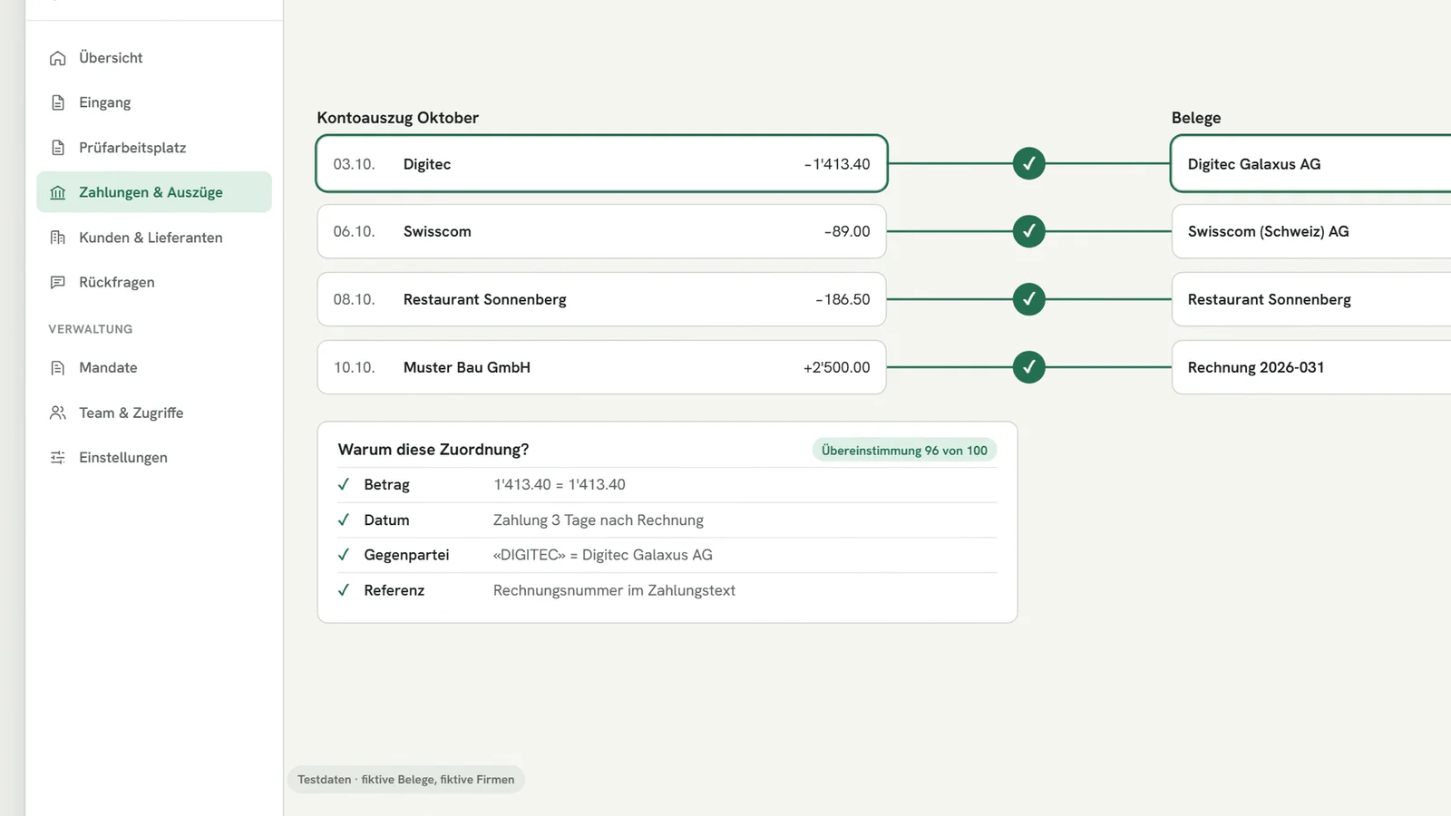
Task: Click '«DIGITEC» = Digitec Galaxus AG' text
Action: [x=603, y=555]
